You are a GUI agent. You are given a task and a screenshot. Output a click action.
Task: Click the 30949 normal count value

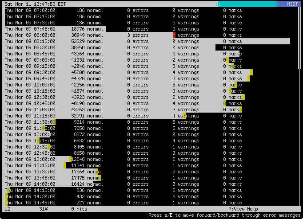[77, 35]
